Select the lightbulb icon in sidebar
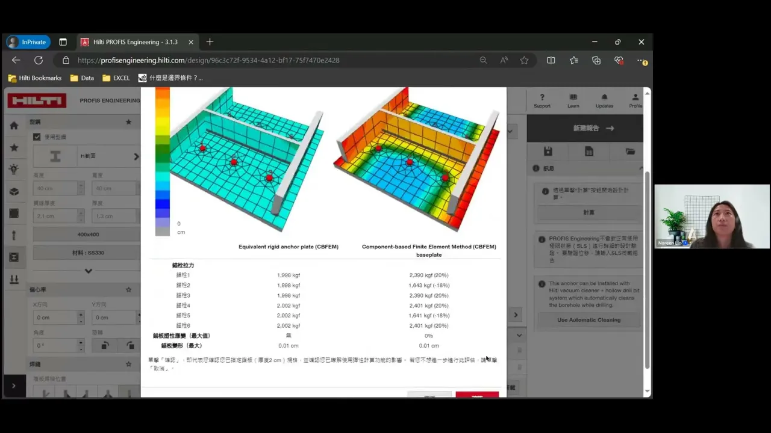 (14, 170)
